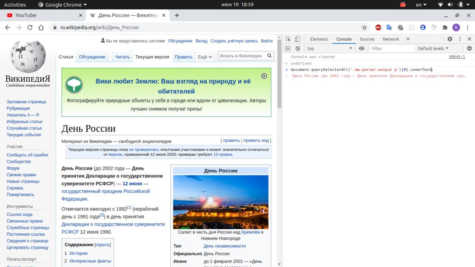The image size is (475, 267).
Task: Open the Google Translate extension
Action: (x=389, y=27)
